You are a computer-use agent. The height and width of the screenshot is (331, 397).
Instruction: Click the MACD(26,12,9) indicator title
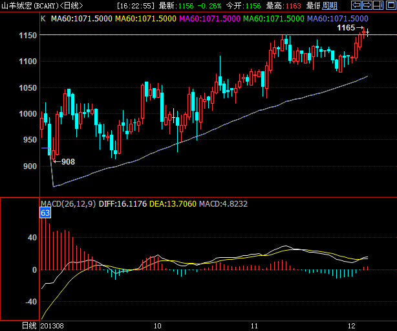tap(68, 203)
